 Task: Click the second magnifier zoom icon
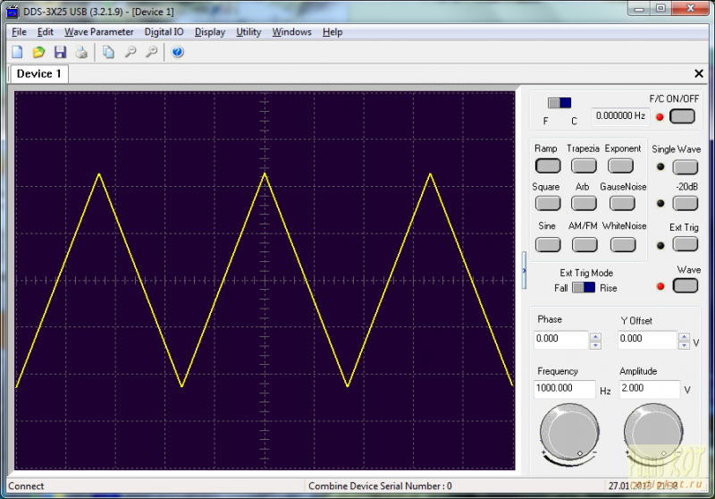pos(152,52)
